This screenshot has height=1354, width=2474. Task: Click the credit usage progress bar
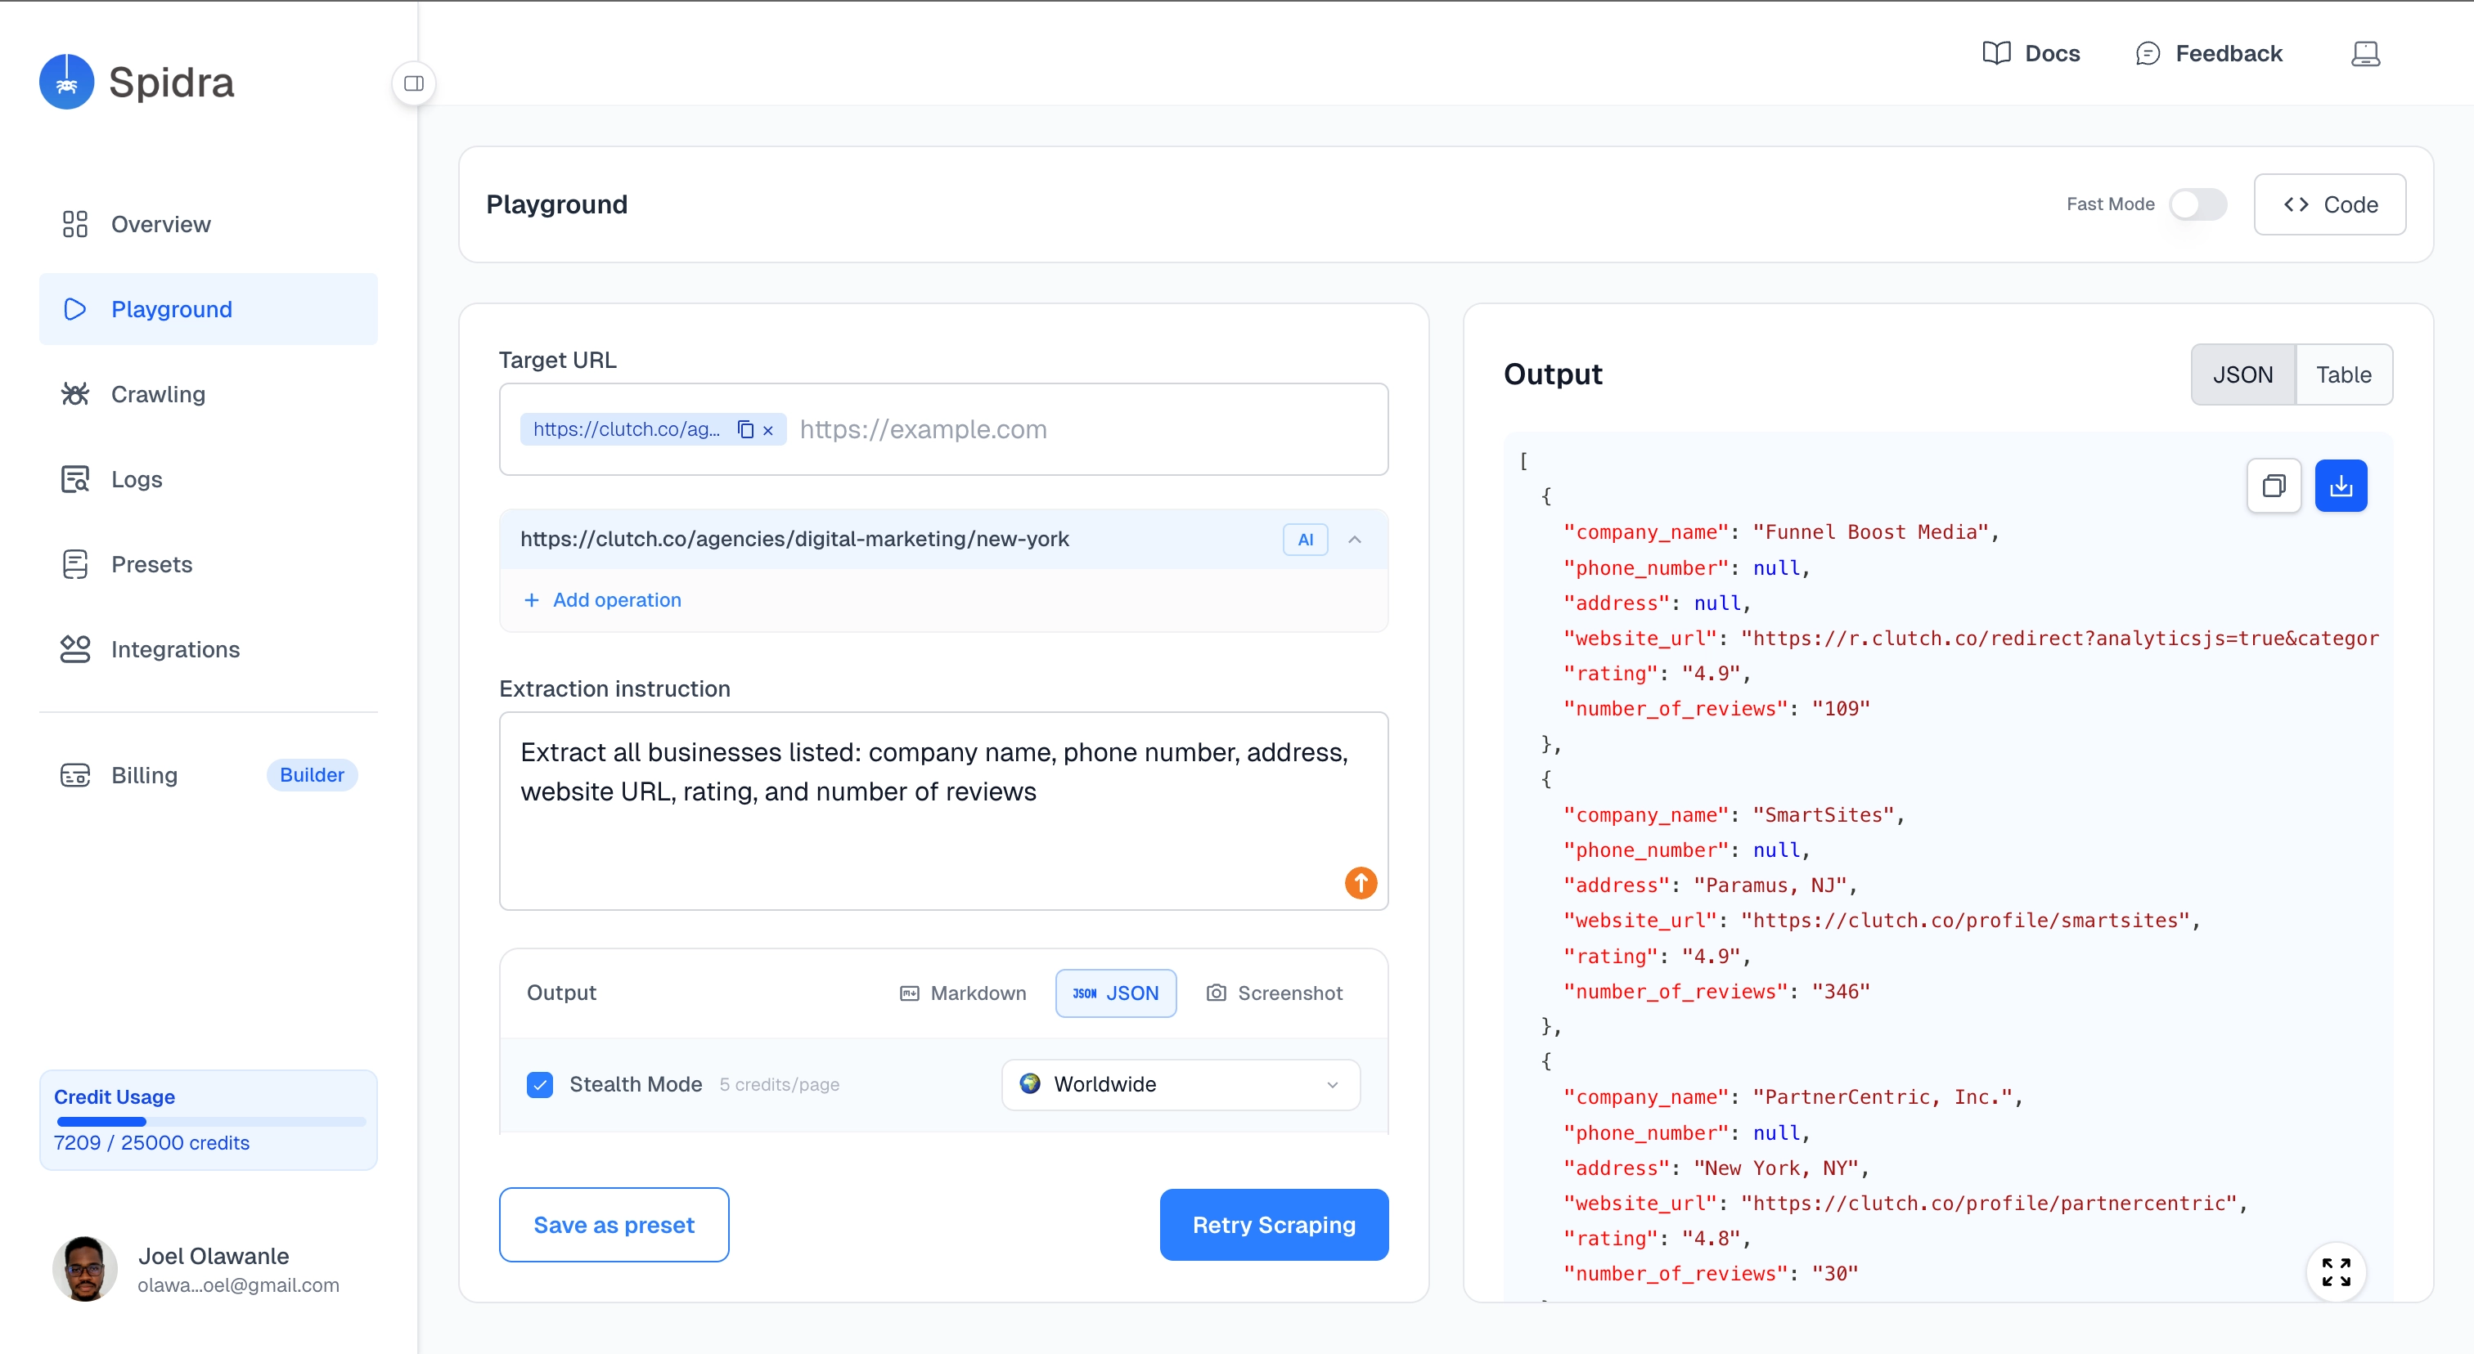coord(208,1121)
